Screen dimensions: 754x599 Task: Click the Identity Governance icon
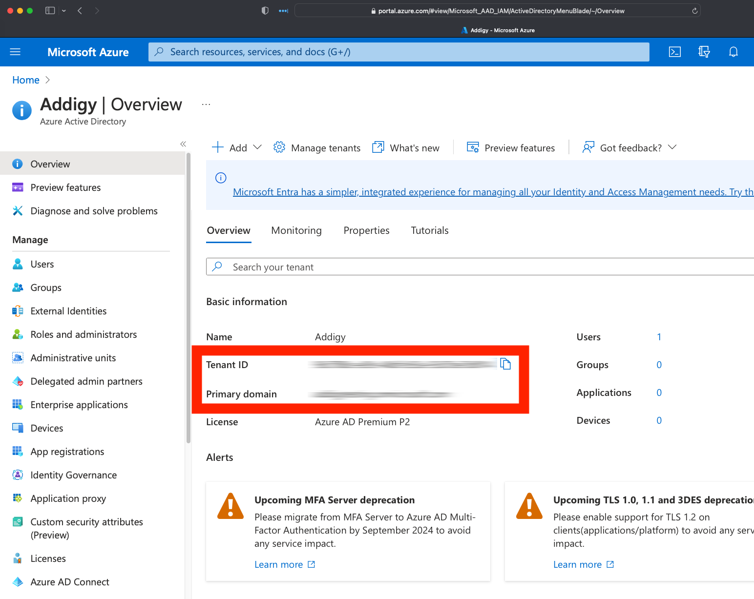[x=18, y=475]
